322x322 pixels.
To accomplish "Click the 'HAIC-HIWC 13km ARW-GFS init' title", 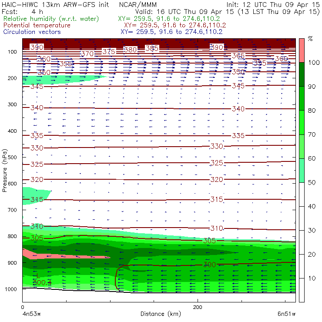I will click(x=55, y=4).
